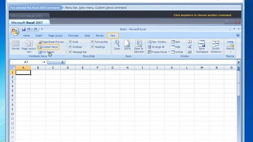253x142 pixels.
Task: Click the Insert Function fx button
Action: point(62,62)
